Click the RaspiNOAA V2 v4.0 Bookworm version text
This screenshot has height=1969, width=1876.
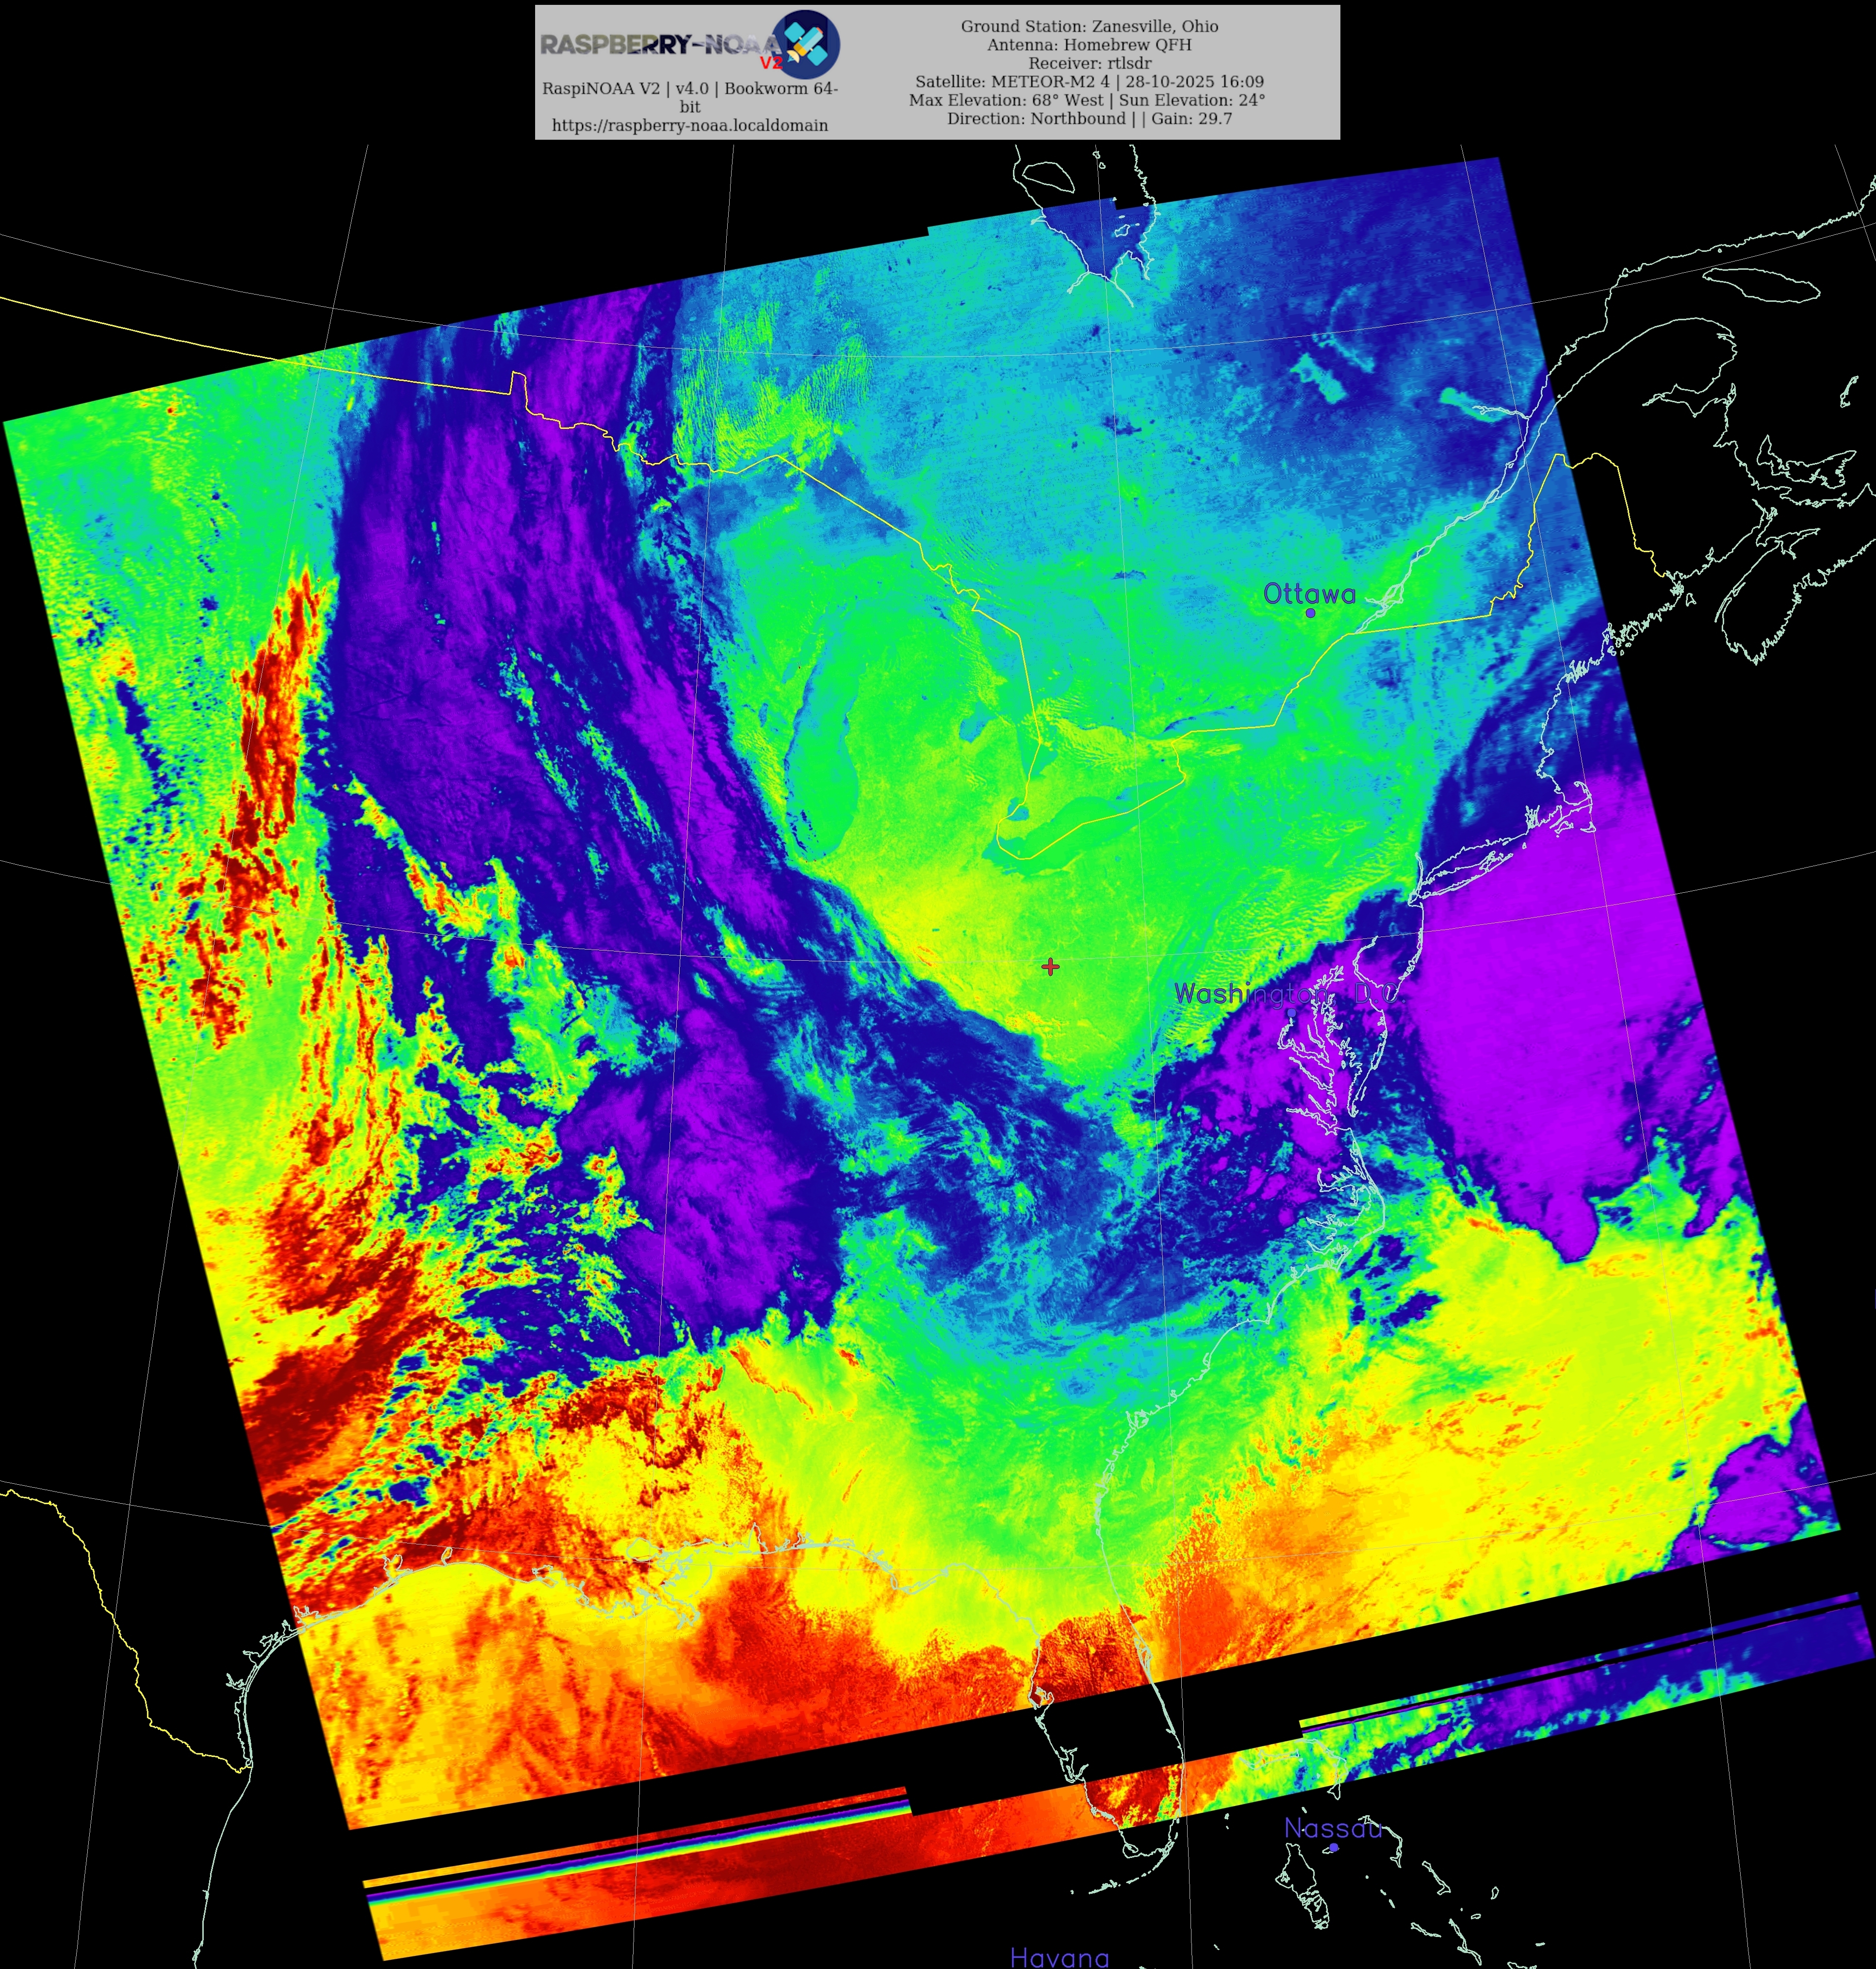(x=689, y=88)
